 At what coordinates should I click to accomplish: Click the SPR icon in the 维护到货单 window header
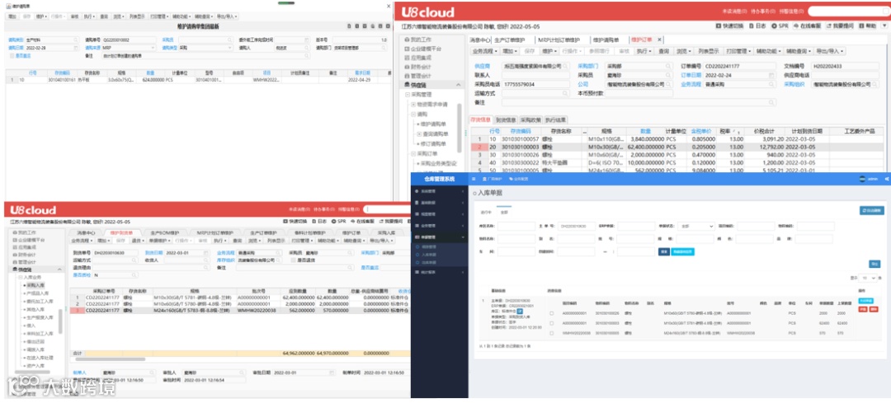[335, 222]
